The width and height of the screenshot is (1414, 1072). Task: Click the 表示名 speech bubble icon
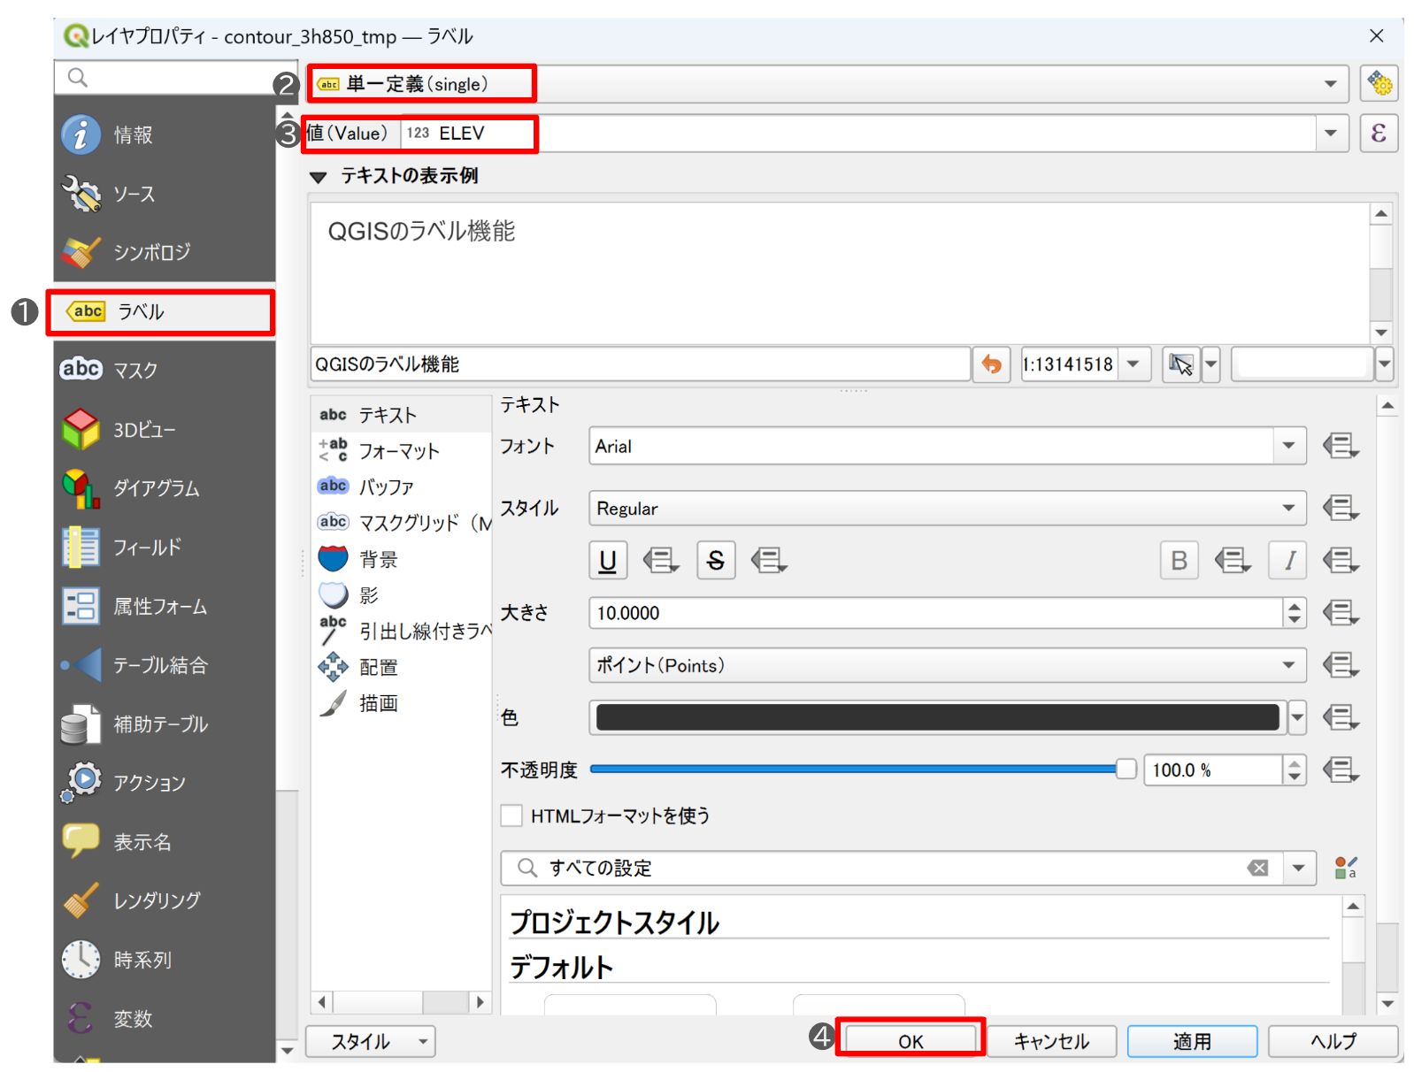pos(81,841)
